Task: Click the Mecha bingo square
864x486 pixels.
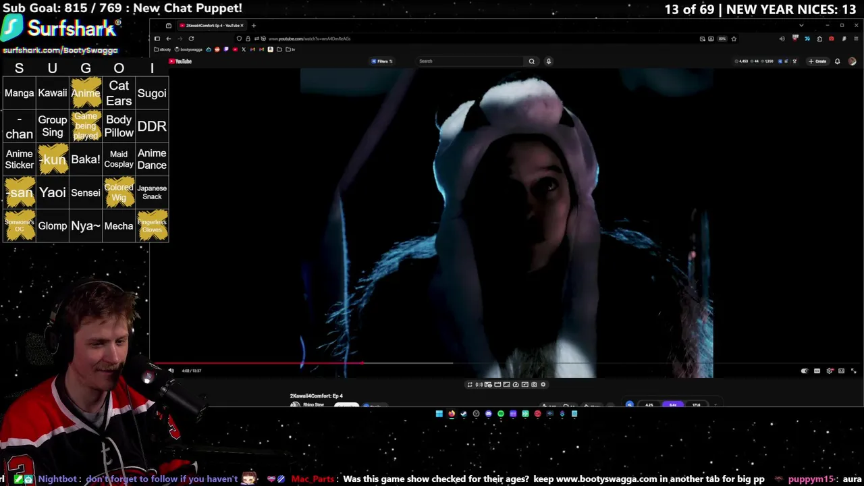Action: 119,225
